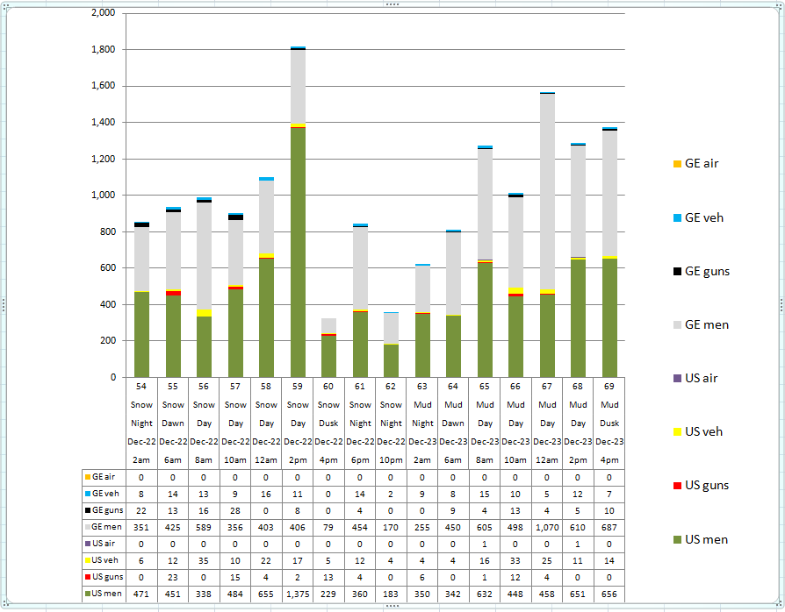Click the chart's left-edge sizing handle dots
785x612 pixels.
click(x=4, y=305)
